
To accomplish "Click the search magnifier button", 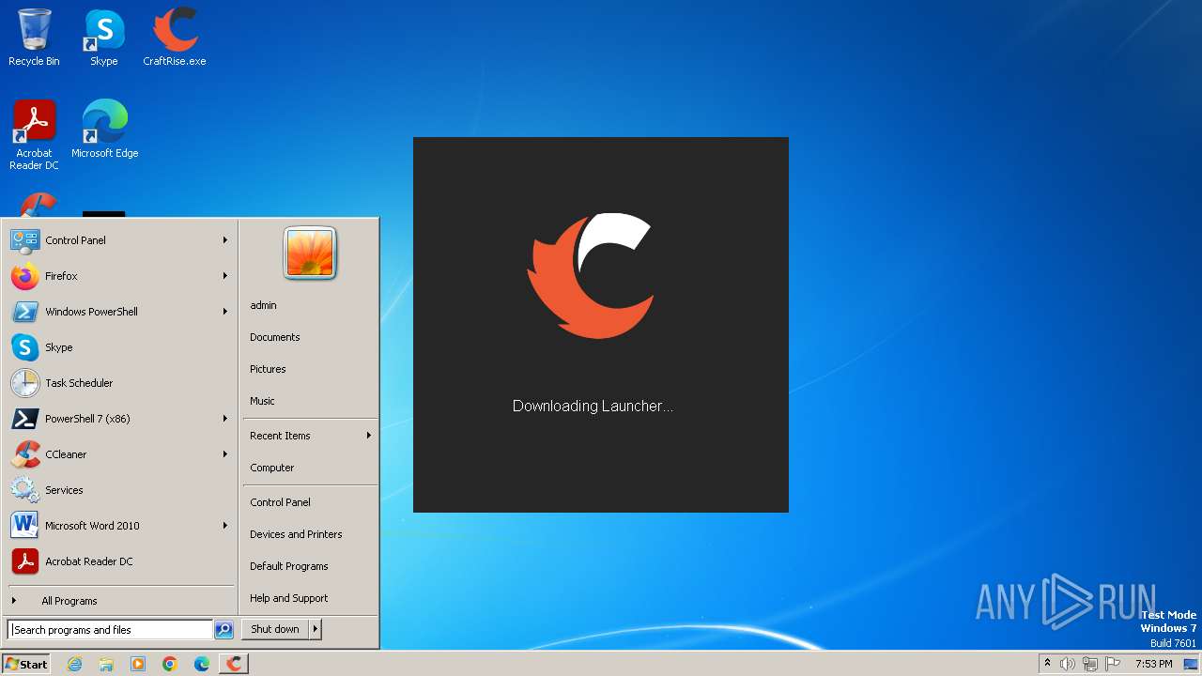I will (223, 630).
